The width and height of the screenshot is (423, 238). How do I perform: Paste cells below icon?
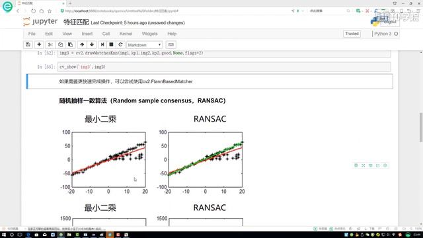pyautogui.click(x=71, y=44)
